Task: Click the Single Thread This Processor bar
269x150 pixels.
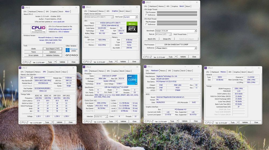Action: pos(177,12)
